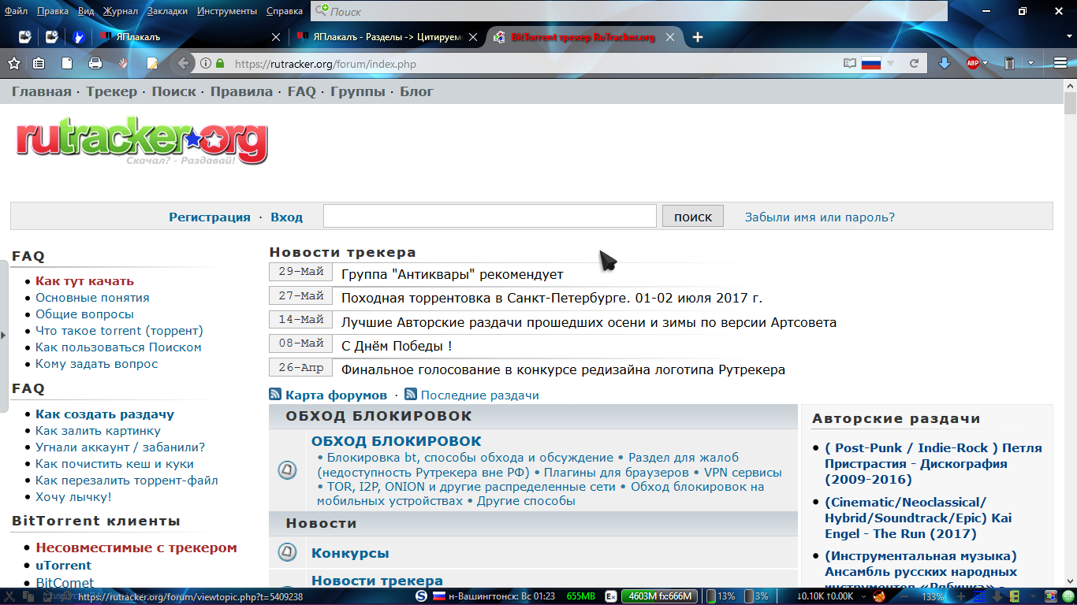Viewport: 1077px width, 605px height.
Task: Click the поиск search button
Action: [x=693, y=217]
